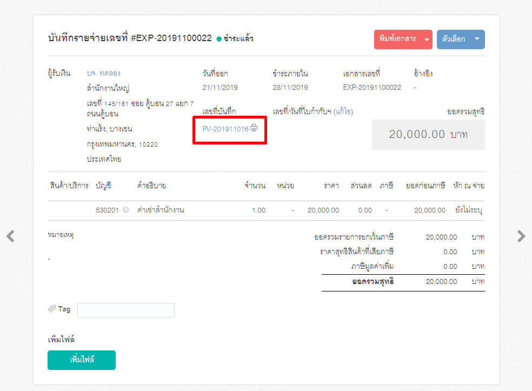Click the หัก ณ จ่าย column header
This screenshot has width=532, height=391.
(469, 185)
